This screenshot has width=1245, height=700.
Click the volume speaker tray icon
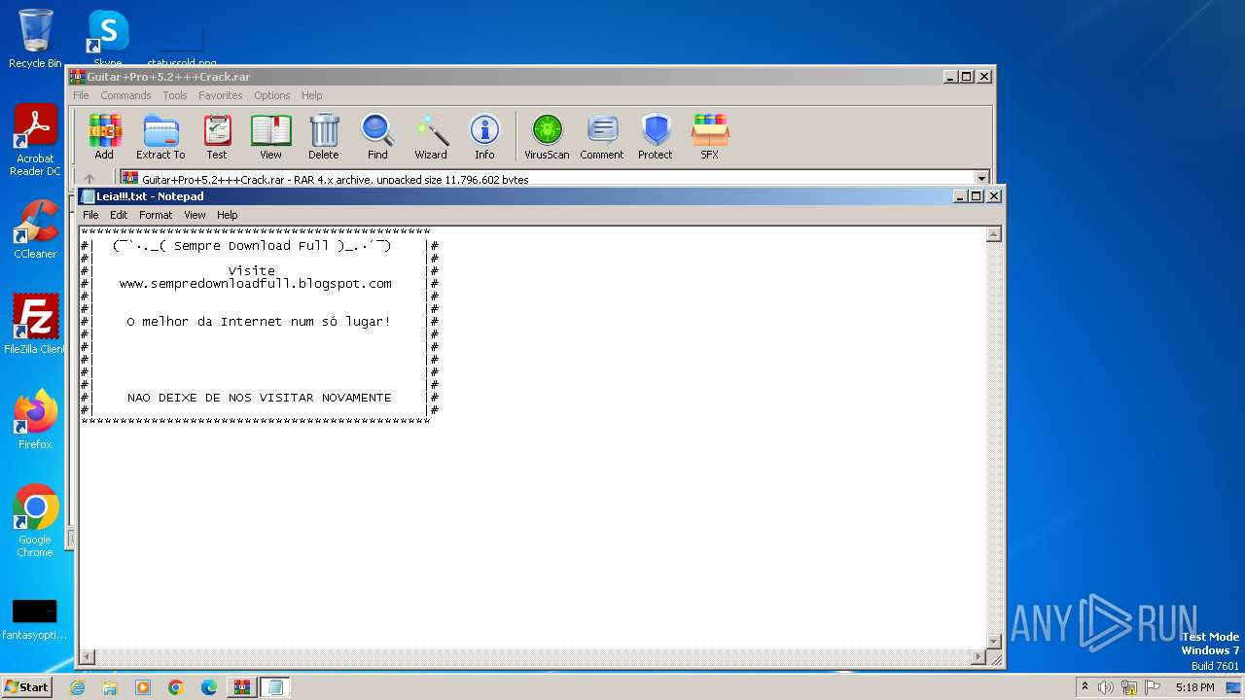click(1106, 687)
